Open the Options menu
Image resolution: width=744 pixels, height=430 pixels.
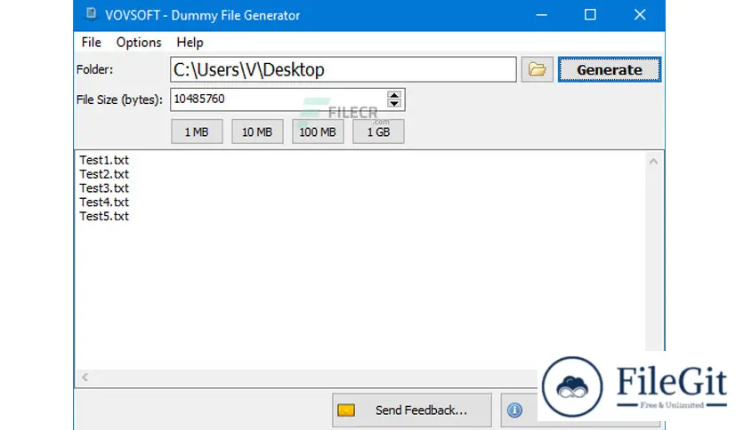[139, 42]
